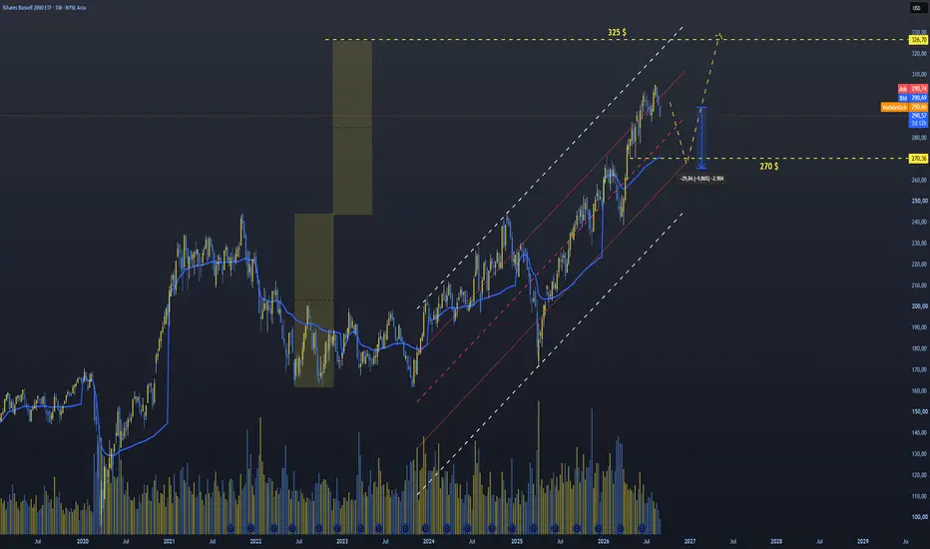The width and height of the screenshot is (930, 549).
Task: Click the last dividend marker on the right
Action: [x=643, y=528]
